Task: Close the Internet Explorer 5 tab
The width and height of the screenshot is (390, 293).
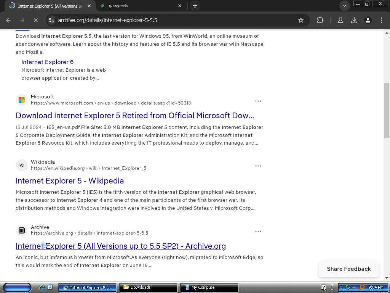Action: [89, 6]
